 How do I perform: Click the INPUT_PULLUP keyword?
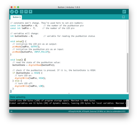(41, 52)
